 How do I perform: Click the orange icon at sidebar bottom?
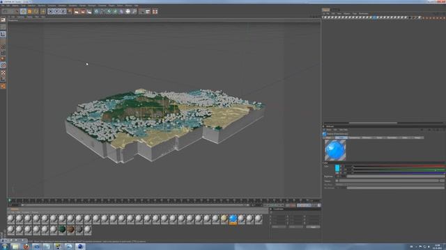tap(3, 86)
